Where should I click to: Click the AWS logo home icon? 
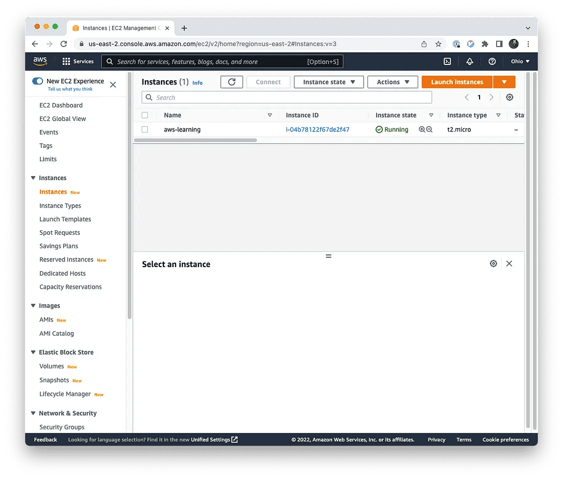[40, 61]
